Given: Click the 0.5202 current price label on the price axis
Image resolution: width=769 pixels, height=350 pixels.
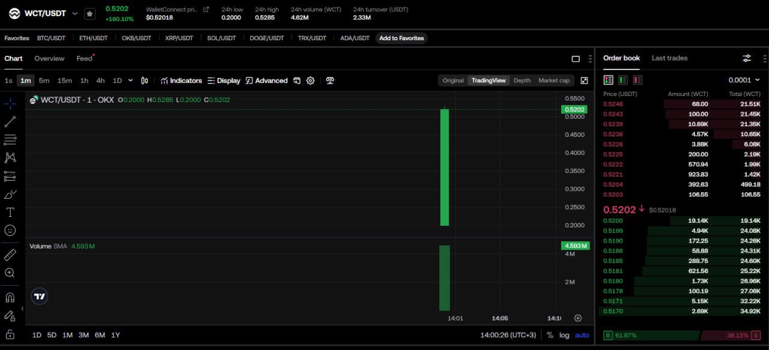Looking at the screenshot, I should coord(574,109).
